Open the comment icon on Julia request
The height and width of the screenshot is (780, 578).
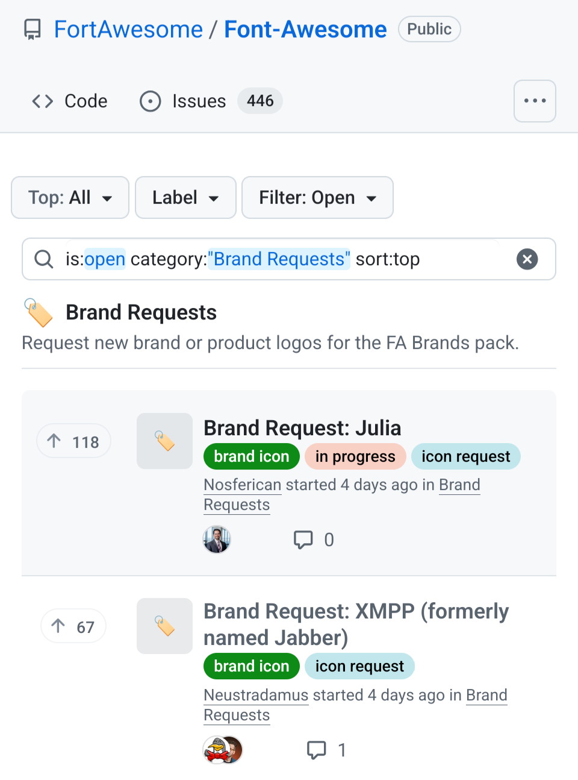coord(303,539)
